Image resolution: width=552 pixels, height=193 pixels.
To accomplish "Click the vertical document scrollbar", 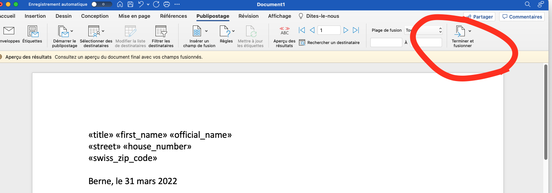I will point(545,112).
